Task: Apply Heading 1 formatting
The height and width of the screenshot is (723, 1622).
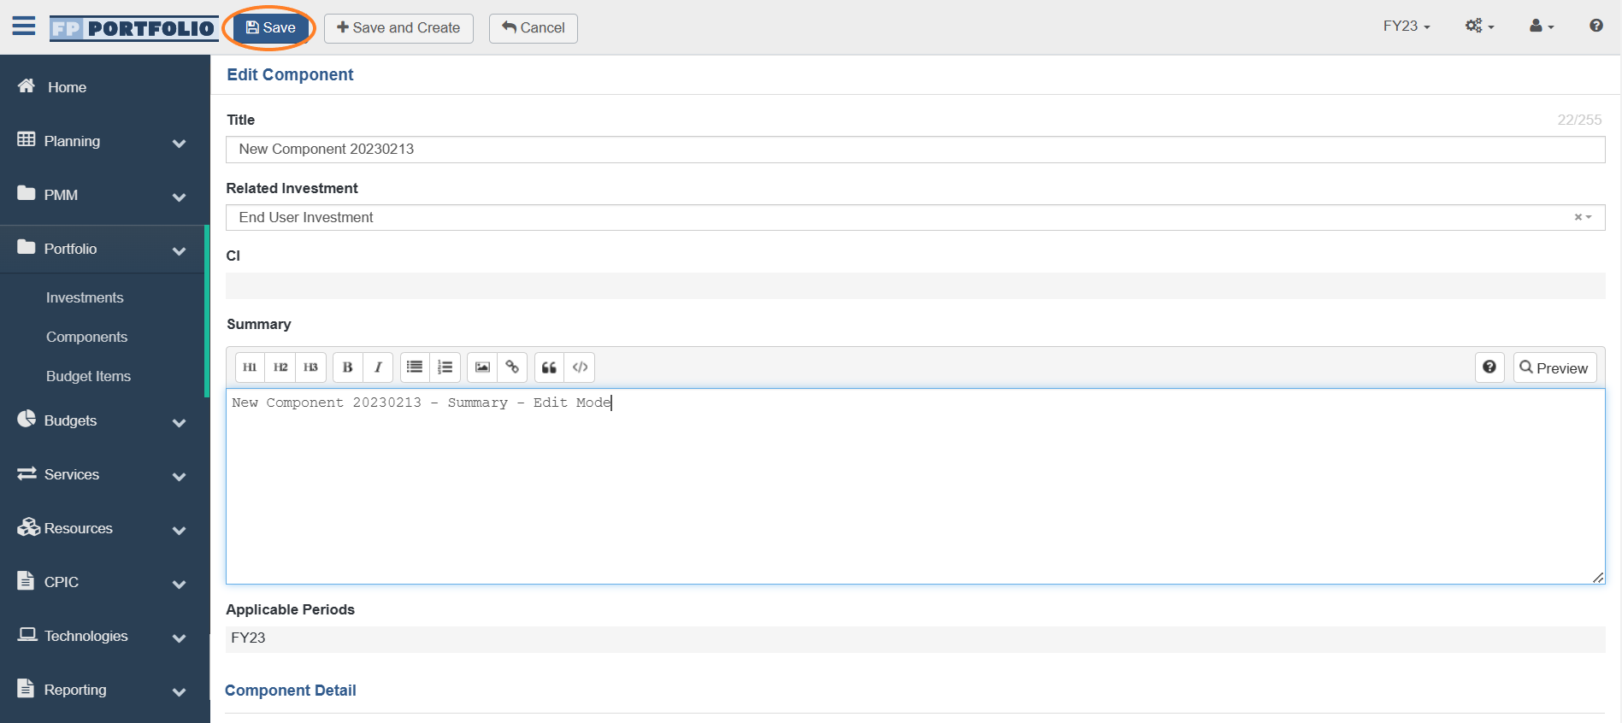Action: point(250,367)
